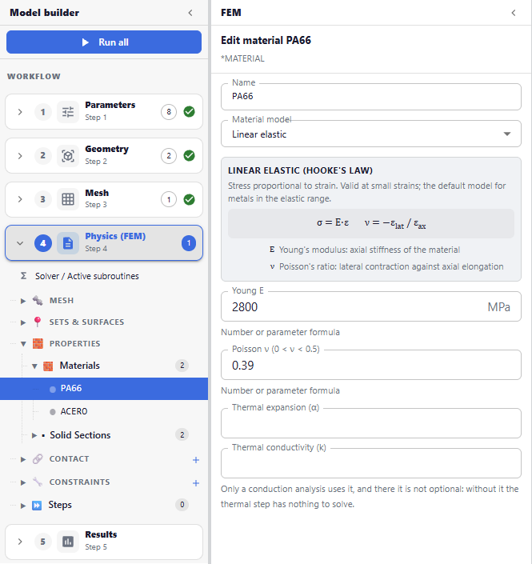Click the WORKFLOW section label
Image resolution: width=532 pixels, height=564 pixels.
[x=34, y=77]
